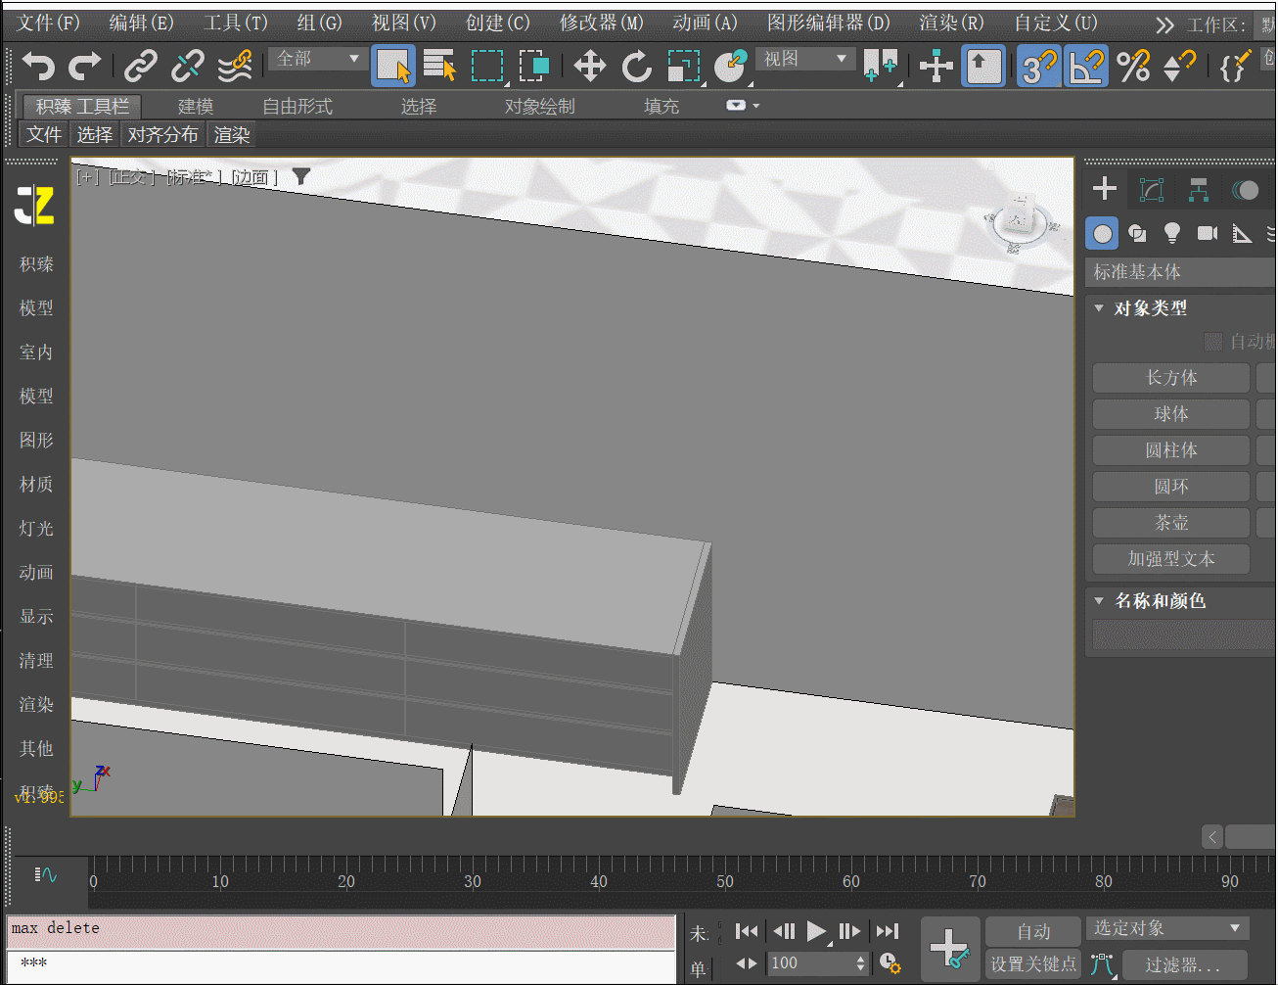1278x985 pixels.
Task: Select the Shapes creation category icon
Action: 1137,233
